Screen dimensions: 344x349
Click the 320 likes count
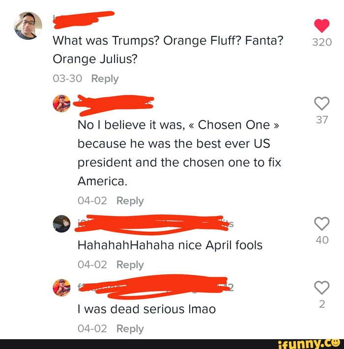tap(322, 42)
